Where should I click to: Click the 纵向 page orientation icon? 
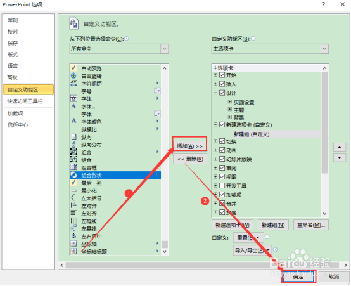[x=73, y=137]
